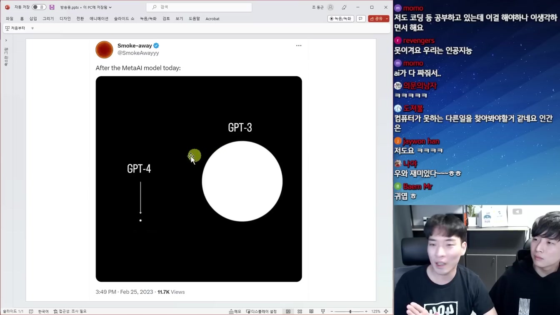Click the red 공유 share button

tap(376, 19)
